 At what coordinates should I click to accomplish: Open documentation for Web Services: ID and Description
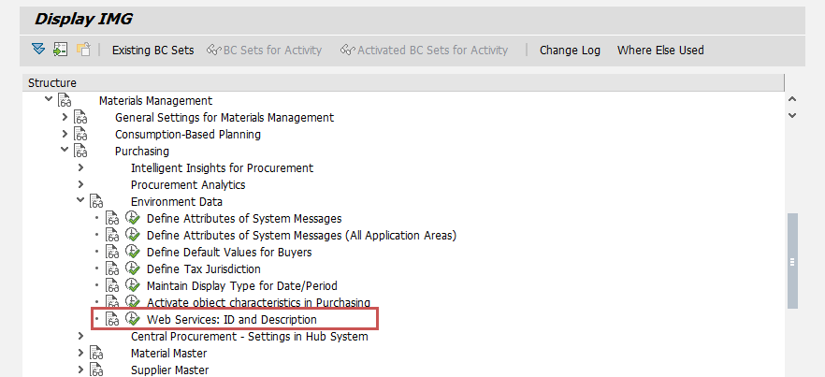click(112, 320)
